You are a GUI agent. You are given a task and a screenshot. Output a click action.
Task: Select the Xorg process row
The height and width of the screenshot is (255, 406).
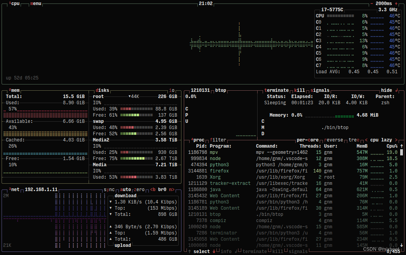pos(293,177)
